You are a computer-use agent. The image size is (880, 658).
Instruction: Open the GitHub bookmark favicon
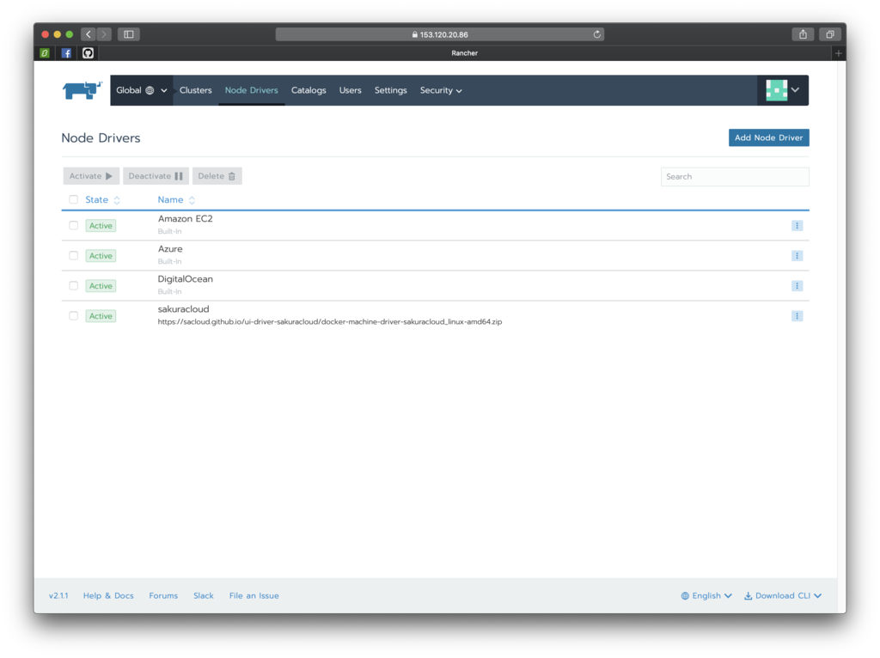coord(89,53)
